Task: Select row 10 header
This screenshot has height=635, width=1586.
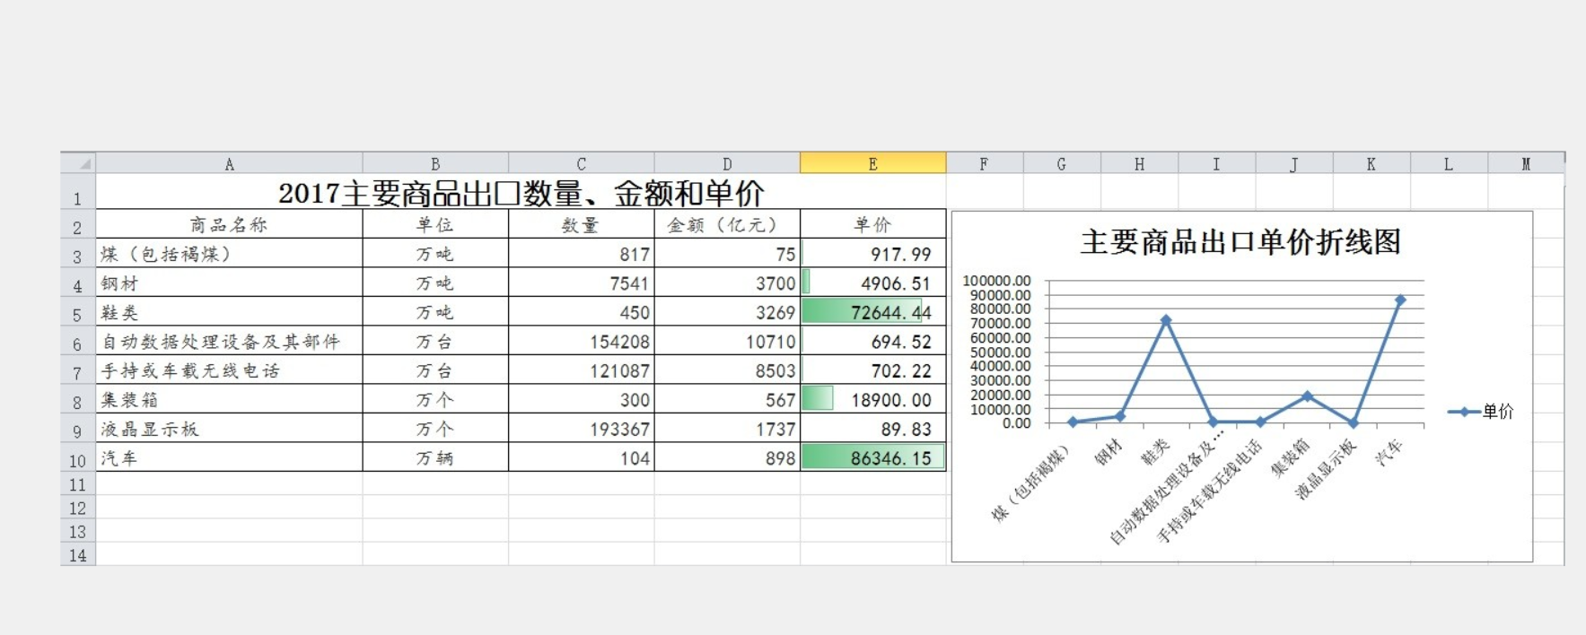Action: tap(77, 460)
